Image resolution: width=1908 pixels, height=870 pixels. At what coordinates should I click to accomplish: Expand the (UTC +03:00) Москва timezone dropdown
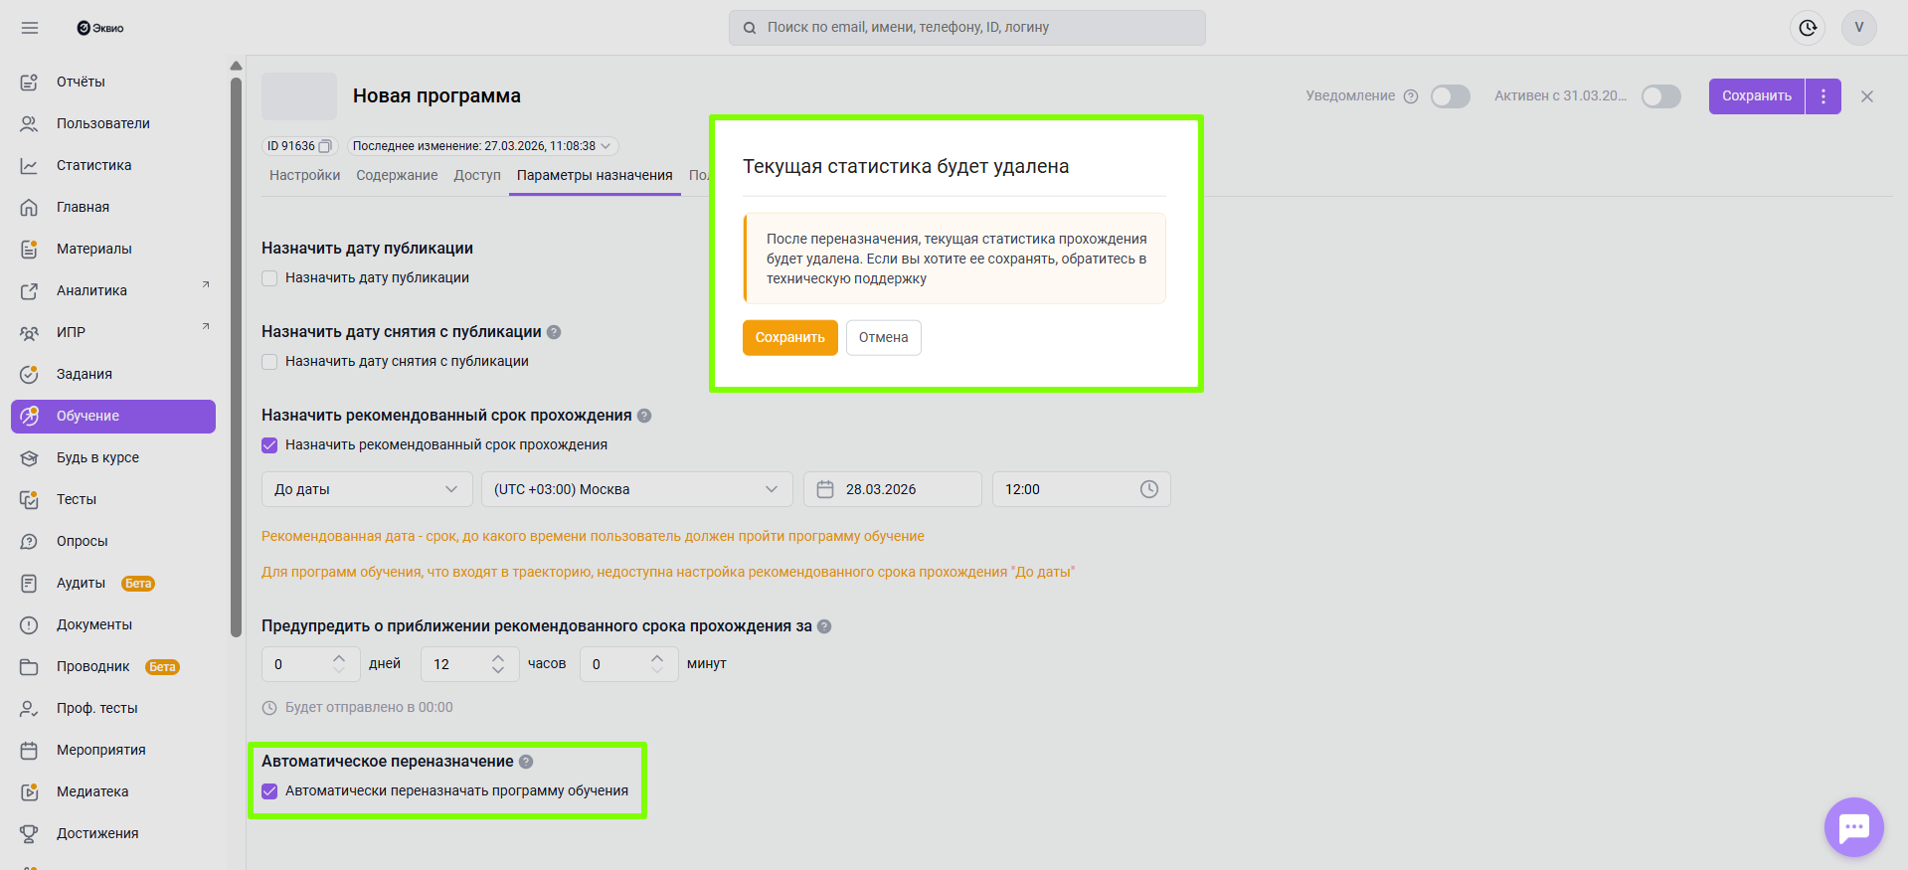click(x=636, y=489)
